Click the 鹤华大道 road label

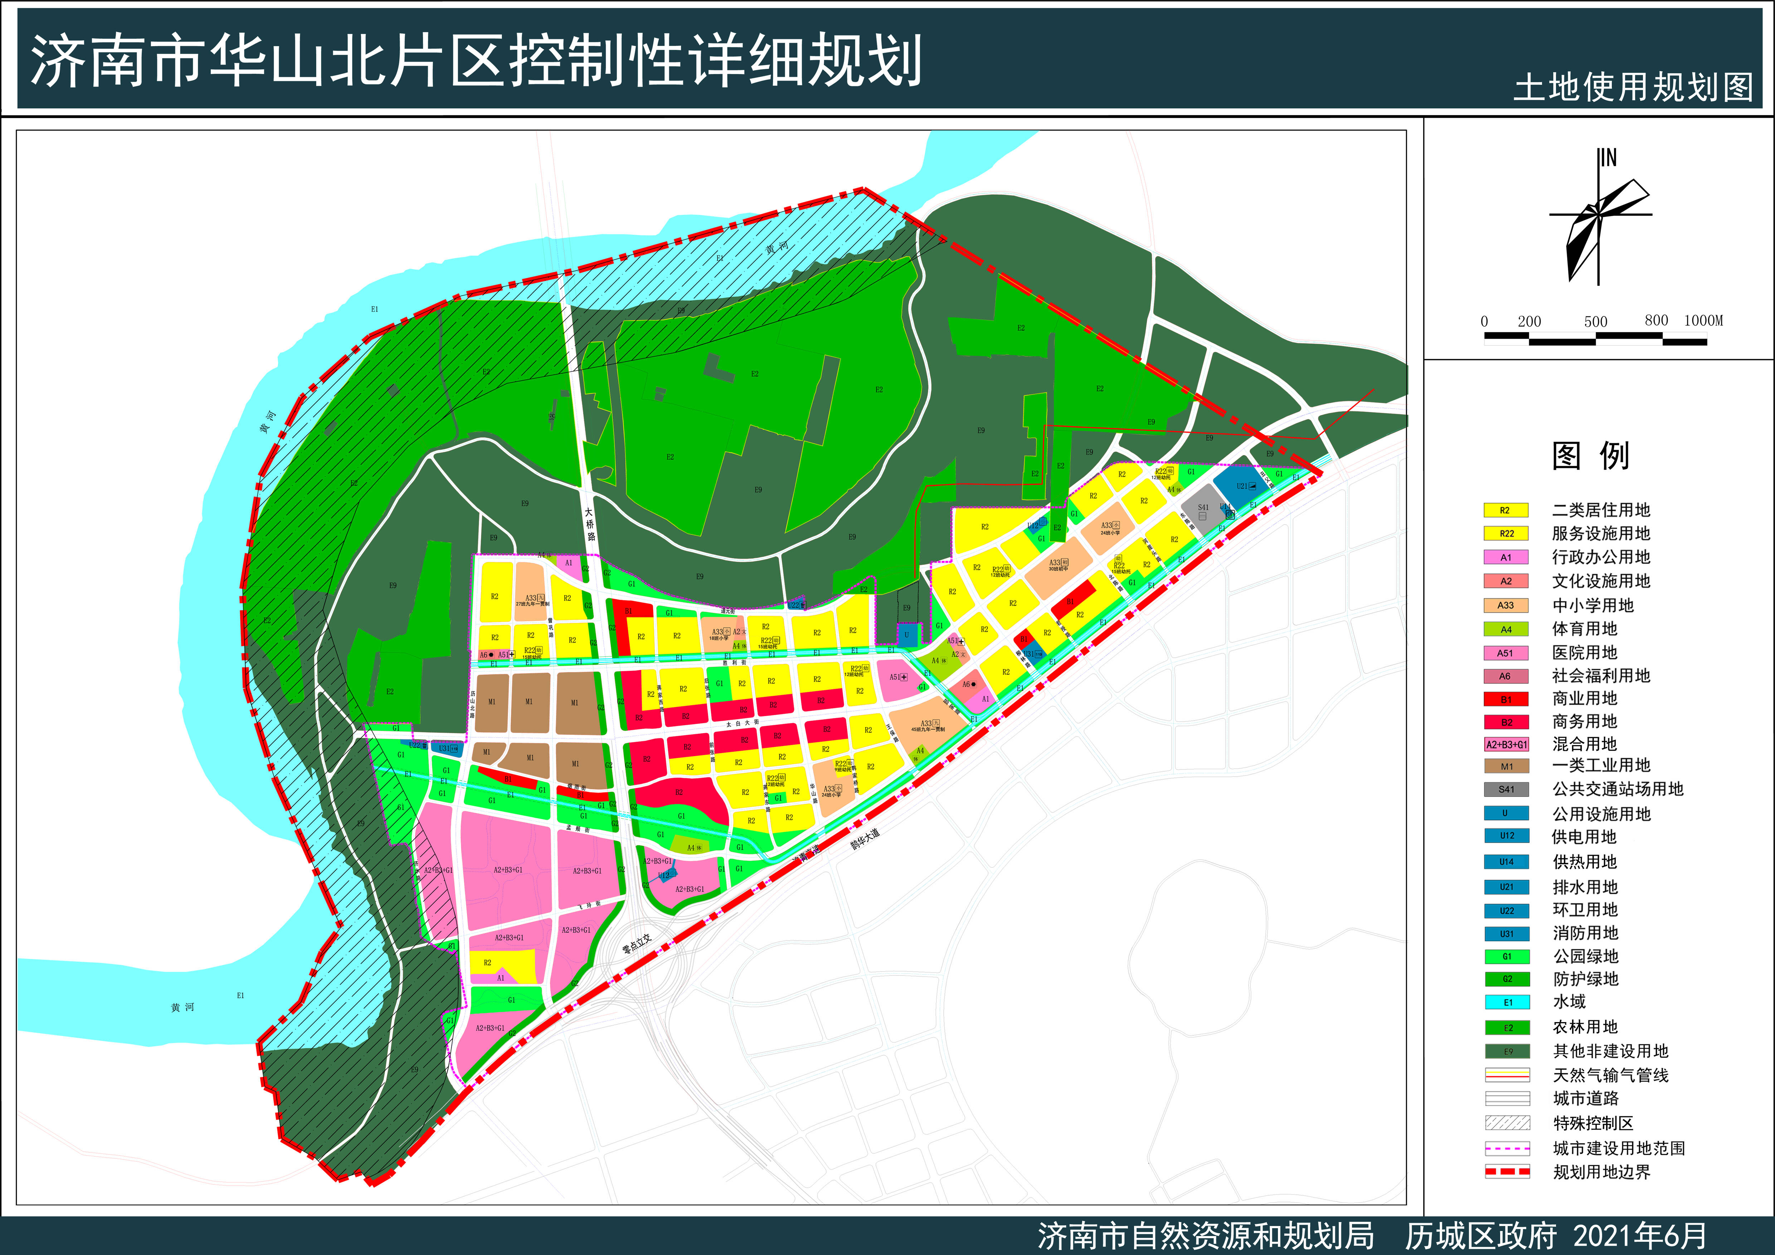(865, 840)
